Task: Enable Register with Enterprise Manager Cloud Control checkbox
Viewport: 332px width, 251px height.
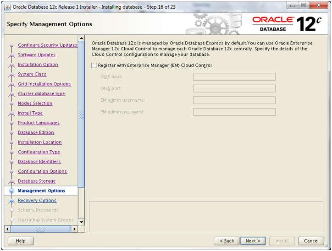Action: coord(94,65)
